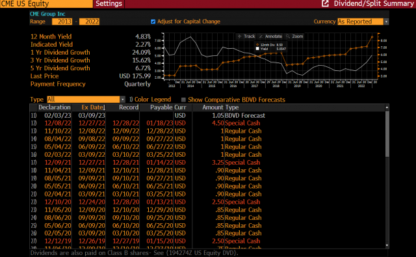The image size is (416, 257).
Task: Sort by the Record column header
Action: pyautogui.click(x=129, y=107)
